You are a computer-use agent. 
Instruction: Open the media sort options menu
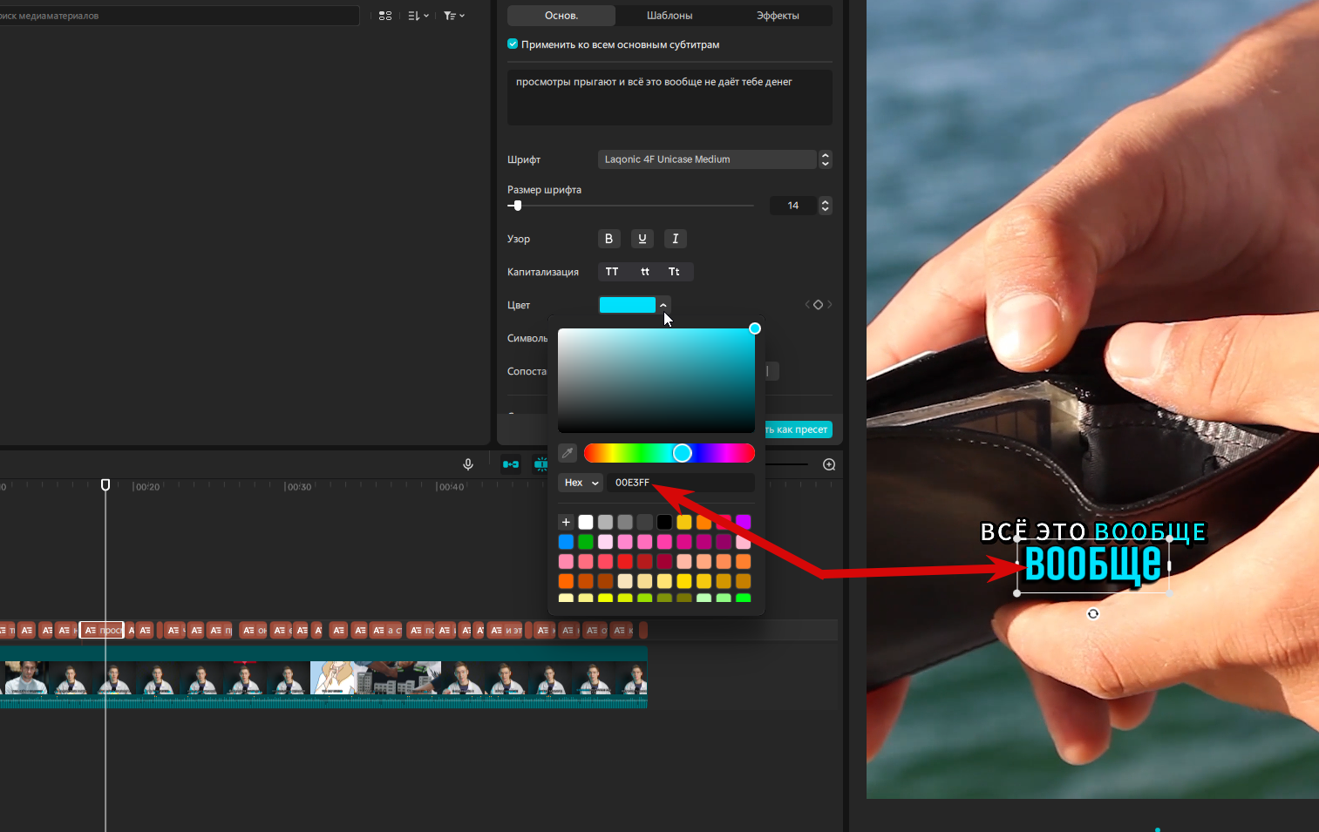pyautogui.click(x=418, y=16)
